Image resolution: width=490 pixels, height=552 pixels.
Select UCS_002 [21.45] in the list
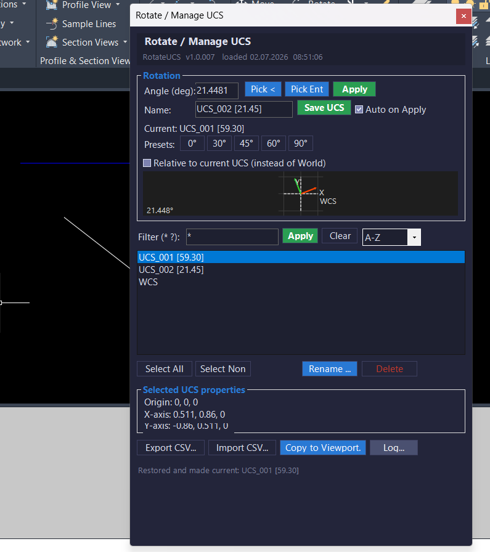point(301,270)
